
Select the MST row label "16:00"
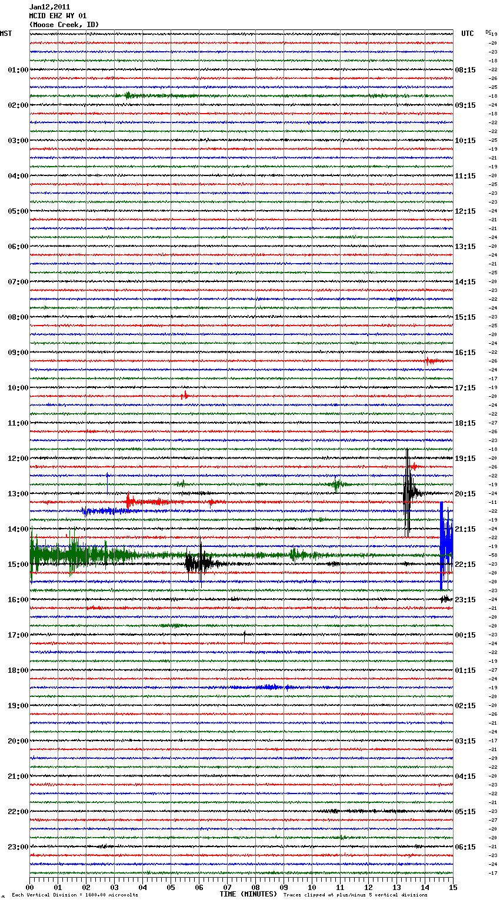(18, 600)
